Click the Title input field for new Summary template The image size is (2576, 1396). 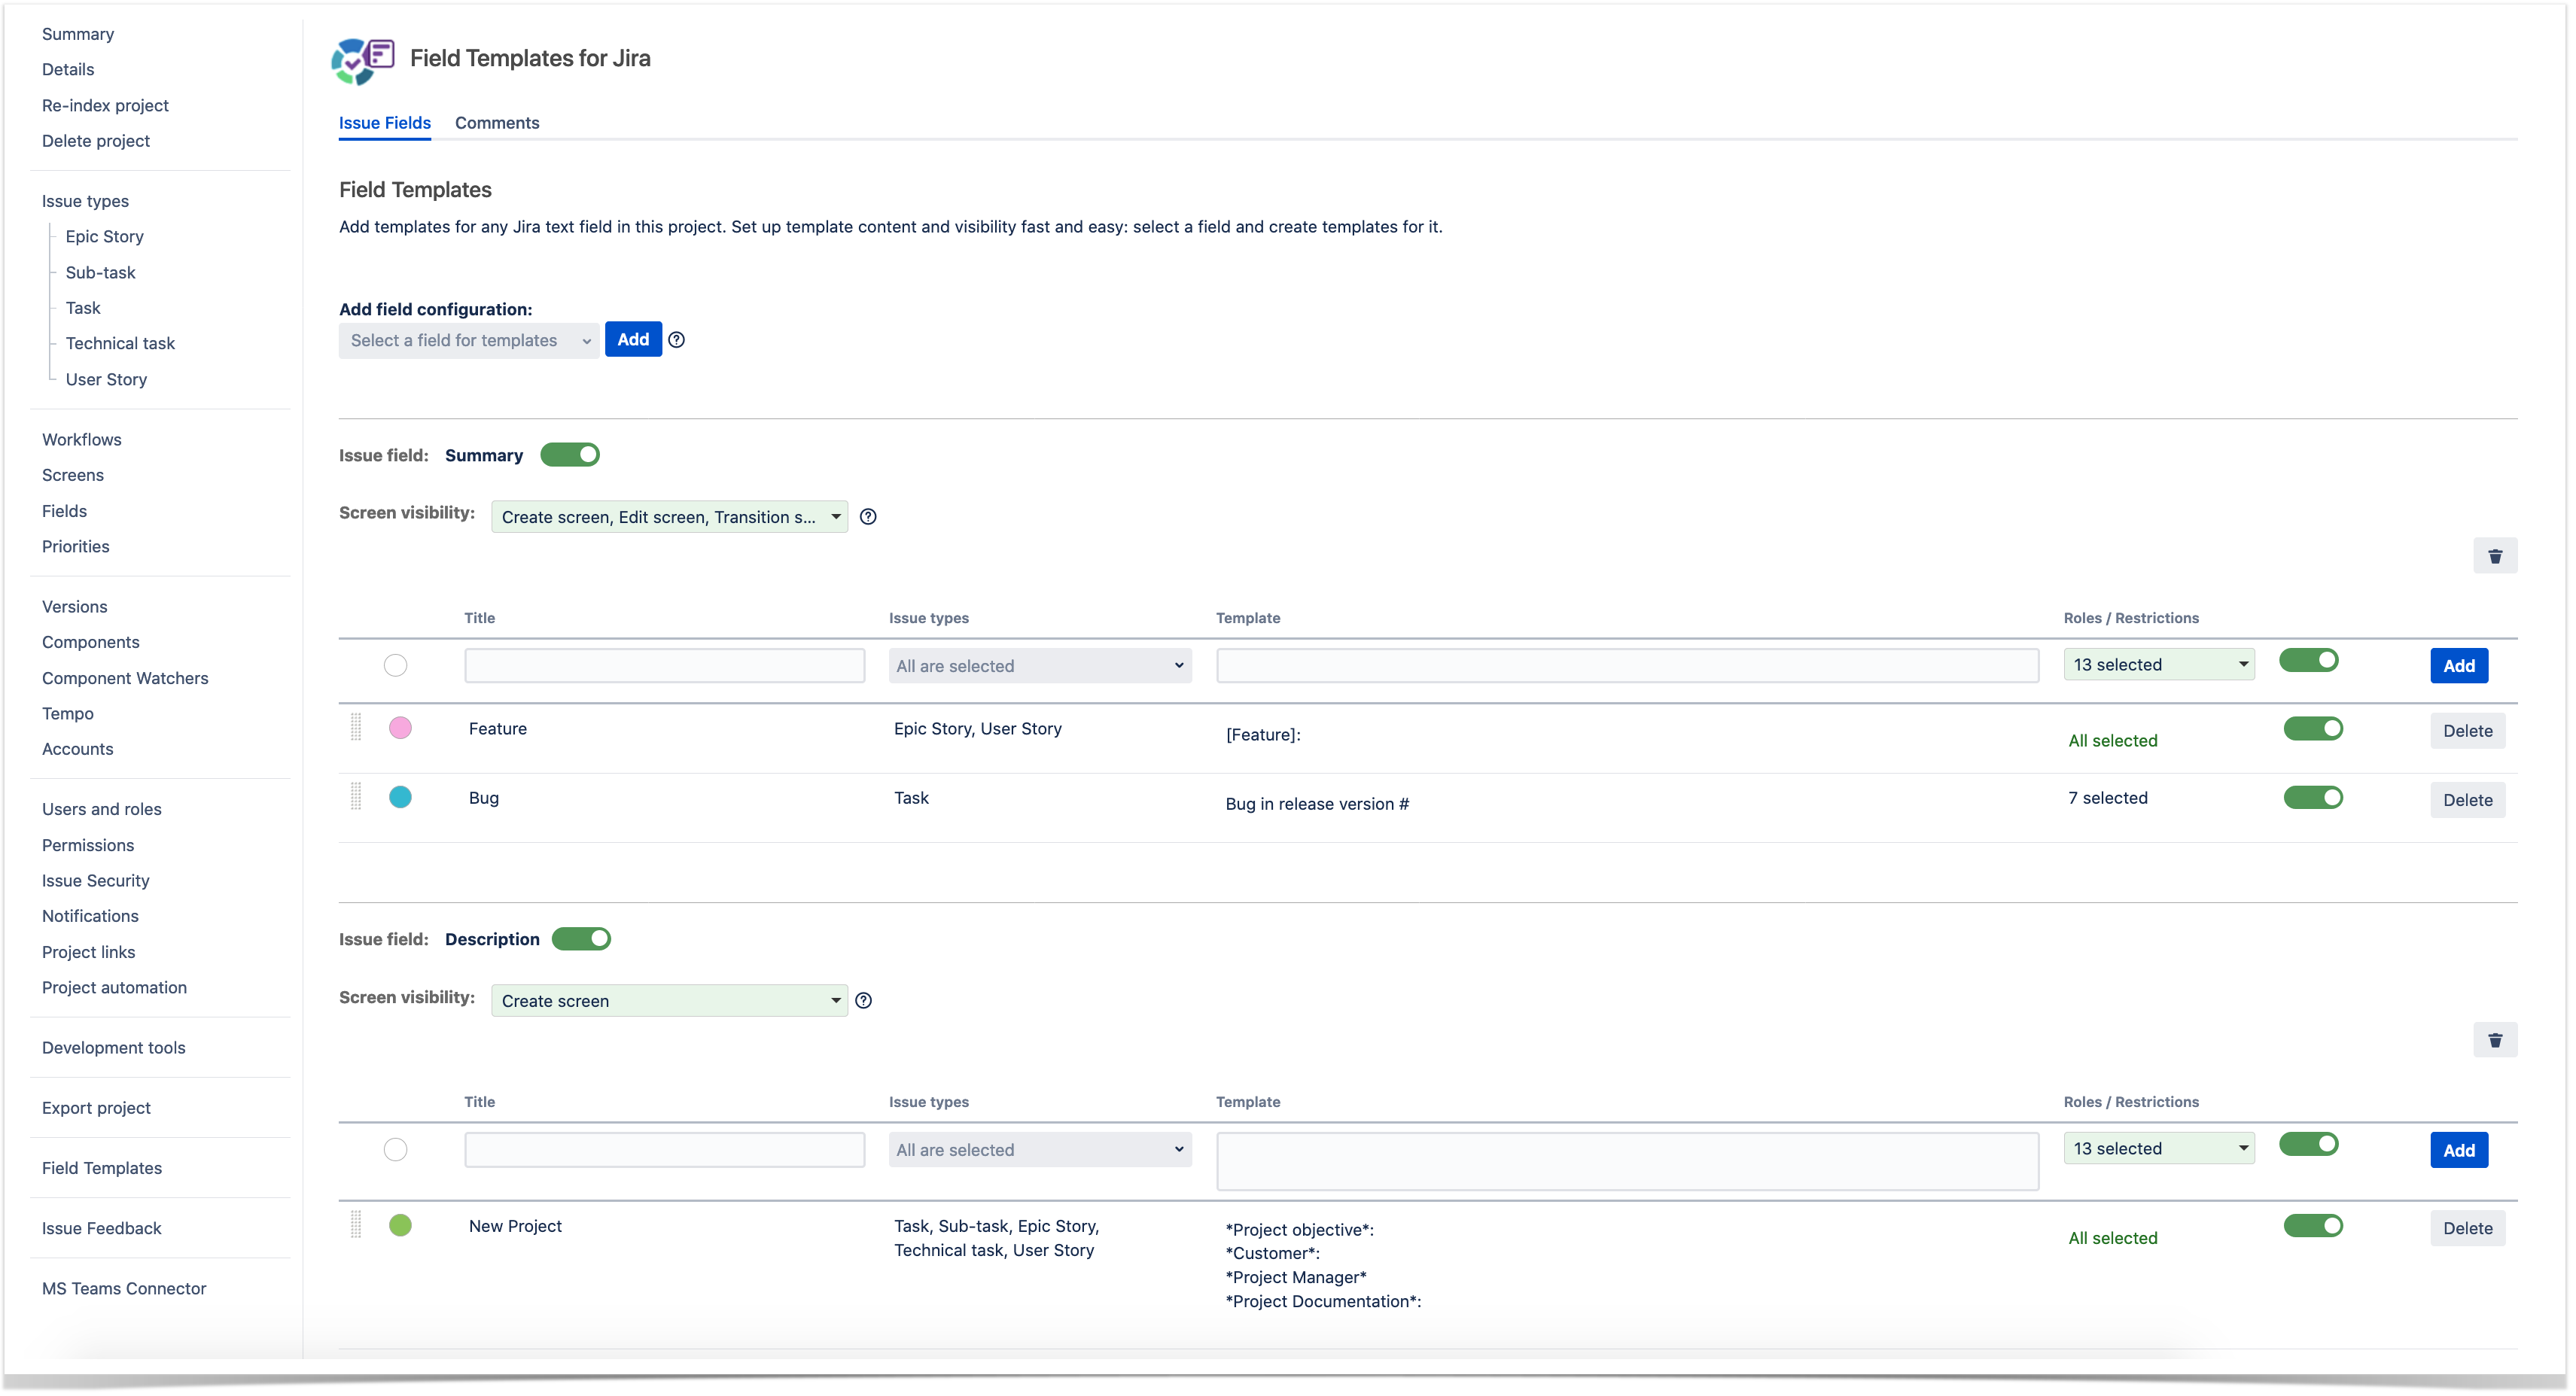click(664, 665)
